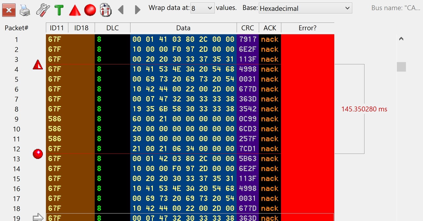This screenshot has width=423, height=221.
Task: Click CRC 0031 in packet 5
Action: (x=248, y=79)
